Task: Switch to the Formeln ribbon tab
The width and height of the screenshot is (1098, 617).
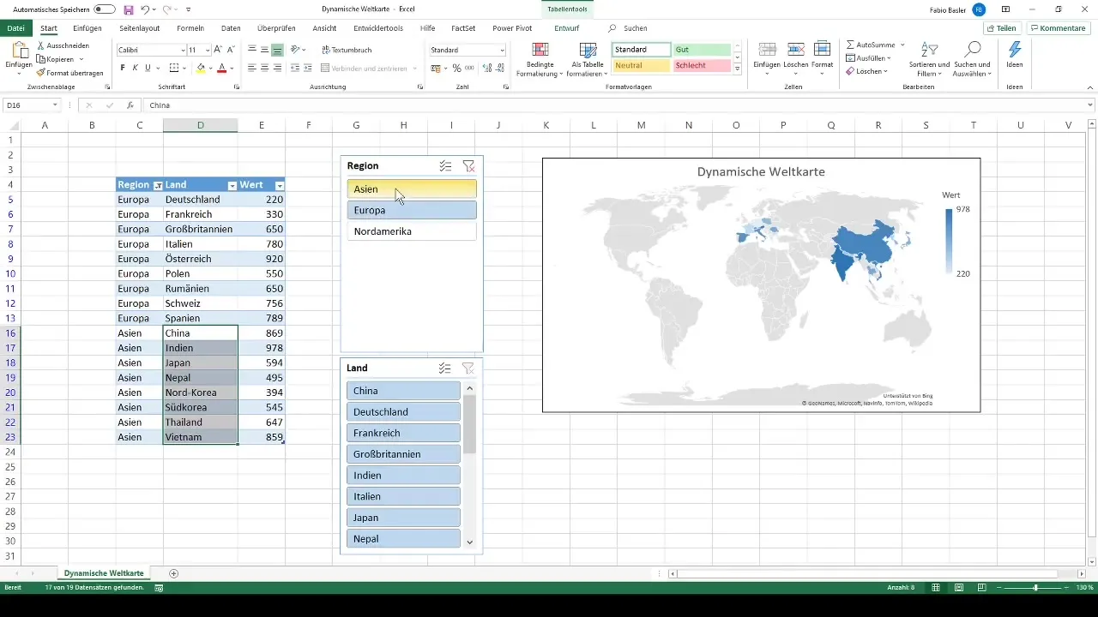Action: 190,28
